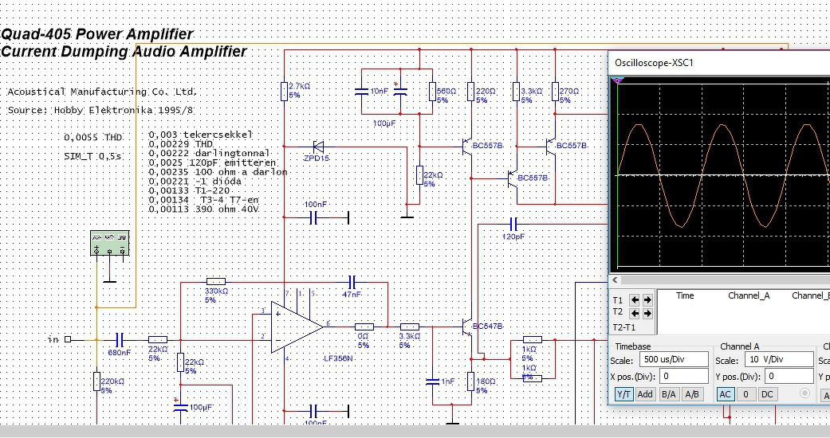This screenshot has height=438, width=830.
Task: Toggle the Channel A radio indicator
Action: click(x=804, y=393)
